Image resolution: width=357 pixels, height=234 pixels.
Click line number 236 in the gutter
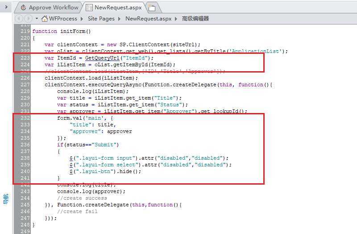25,145
